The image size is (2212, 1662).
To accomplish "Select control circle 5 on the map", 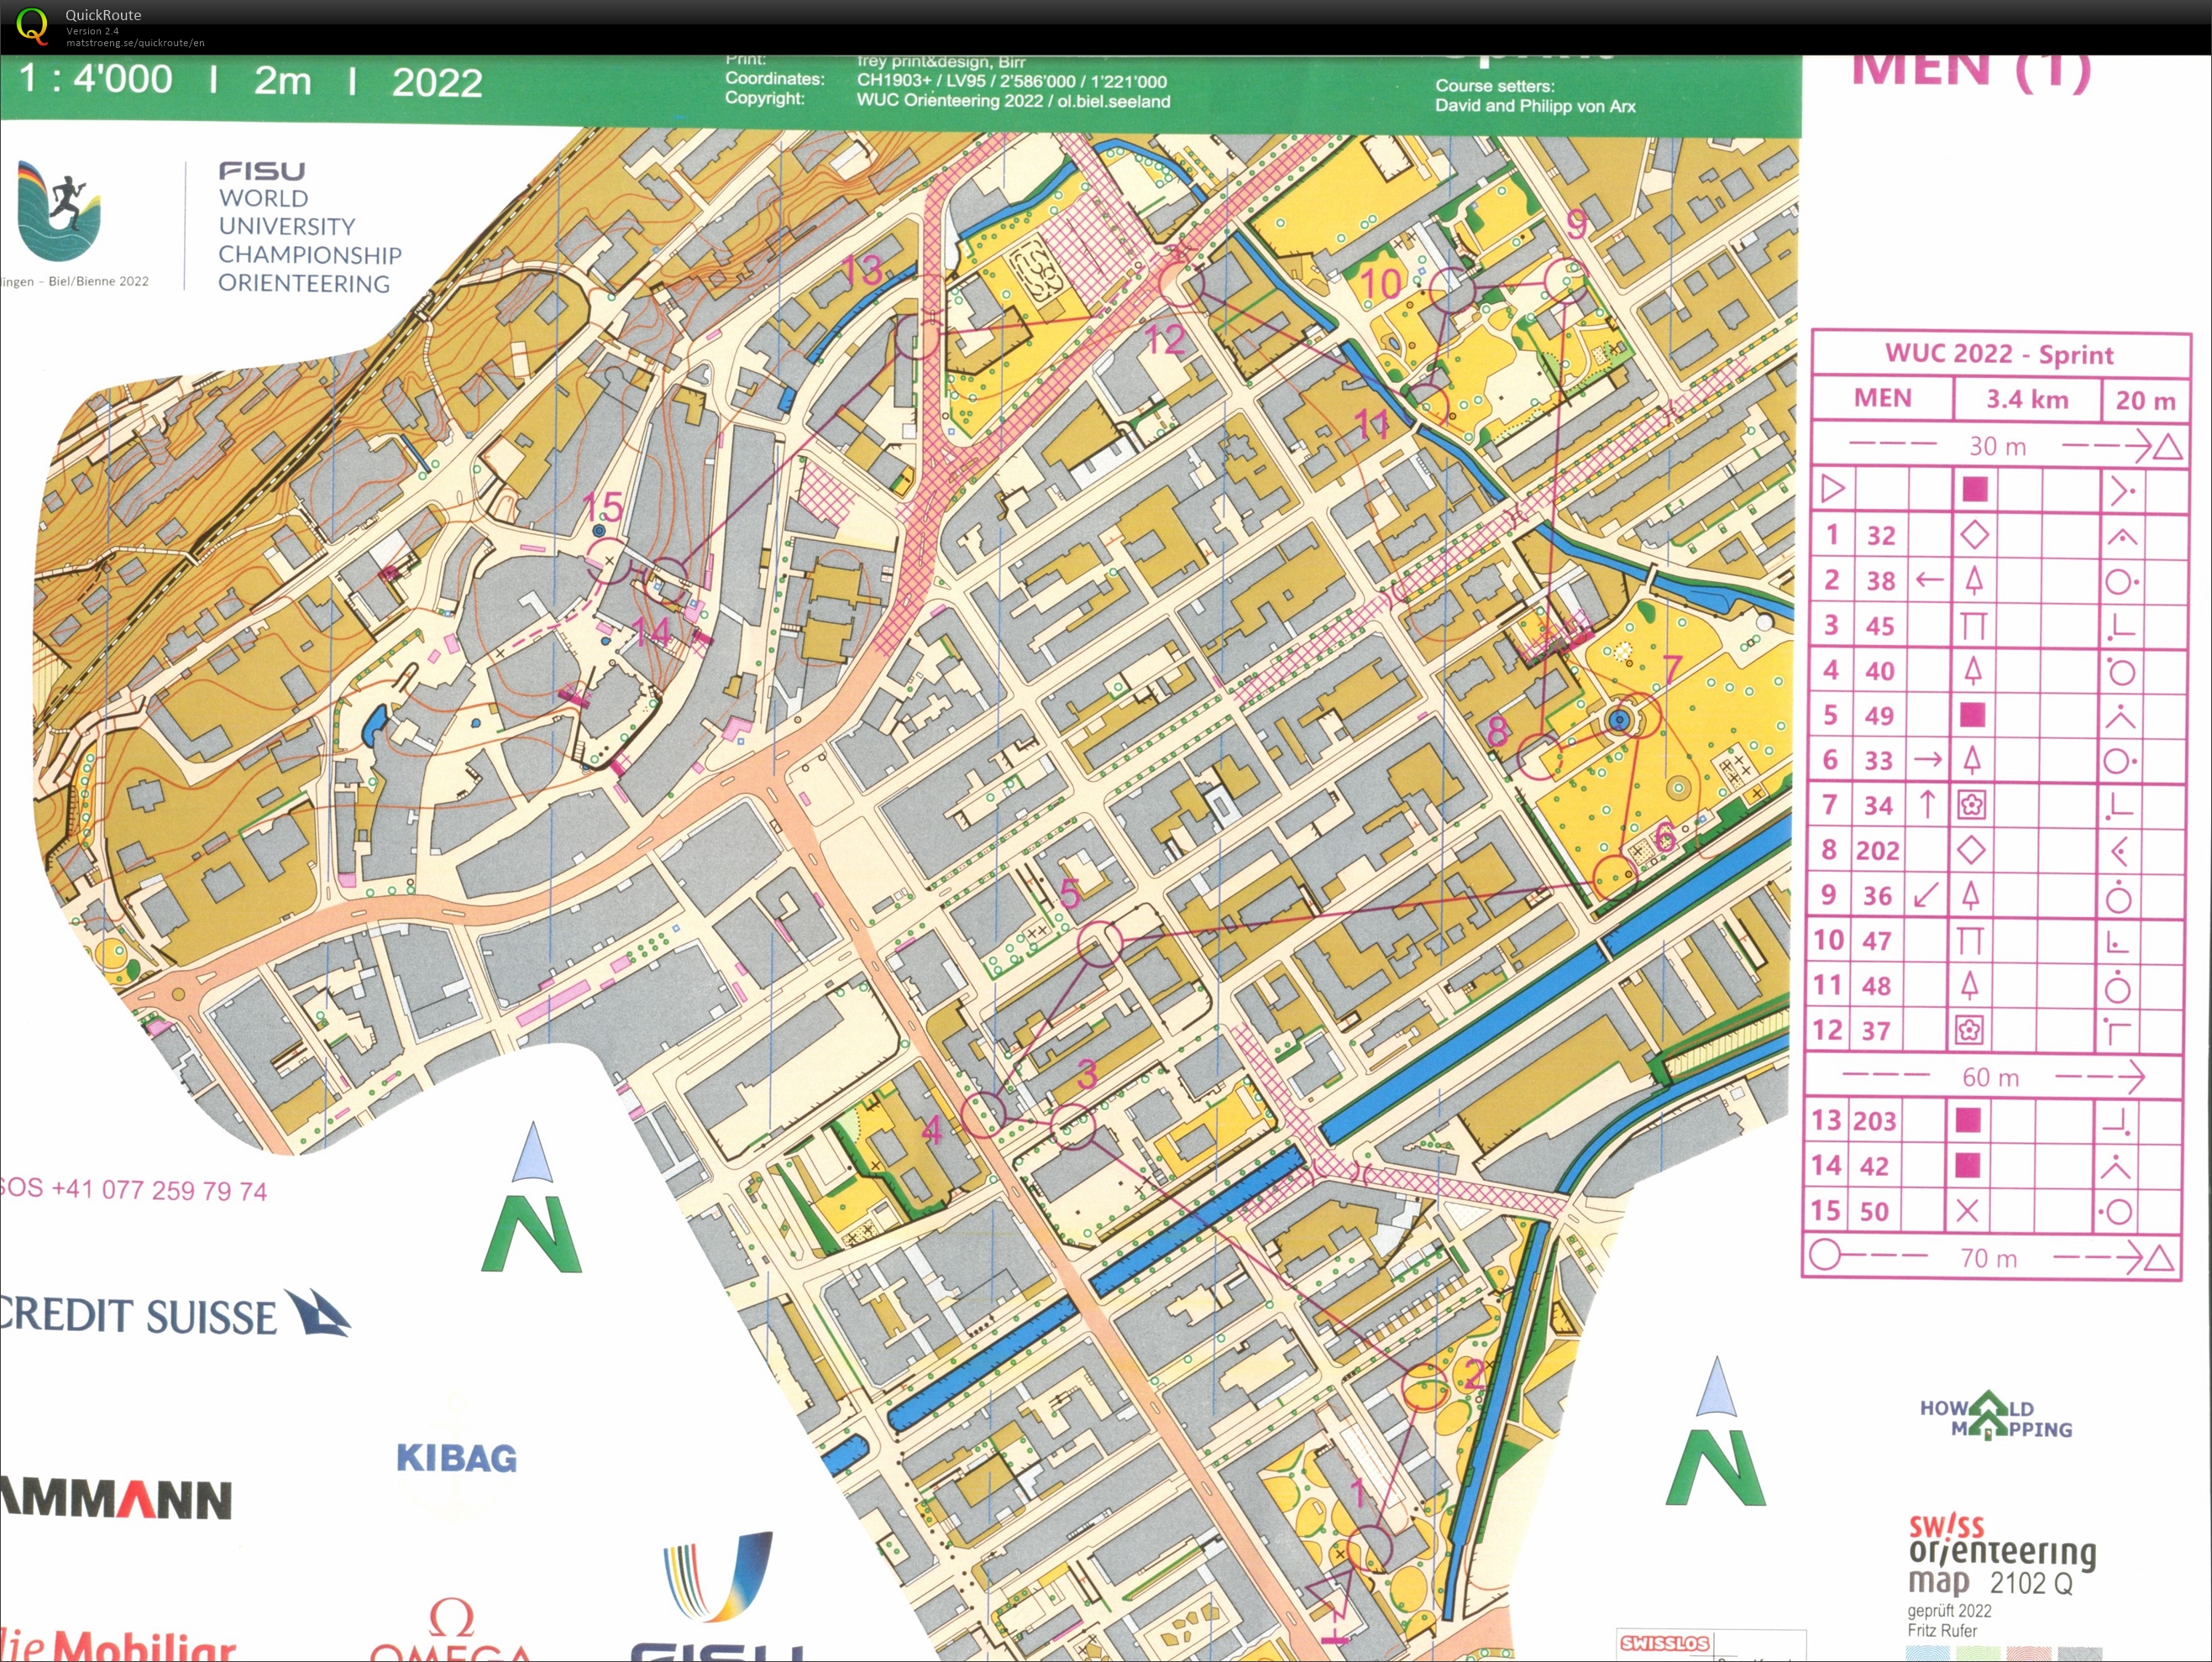I will pos(1100,943).
